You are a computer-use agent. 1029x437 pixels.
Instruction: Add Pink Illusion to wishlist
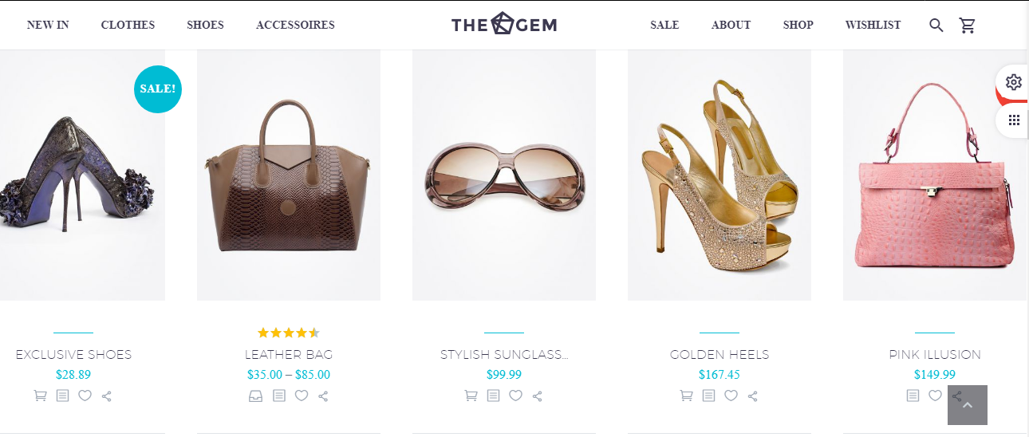pyautogui.click(x=935, y=396)
